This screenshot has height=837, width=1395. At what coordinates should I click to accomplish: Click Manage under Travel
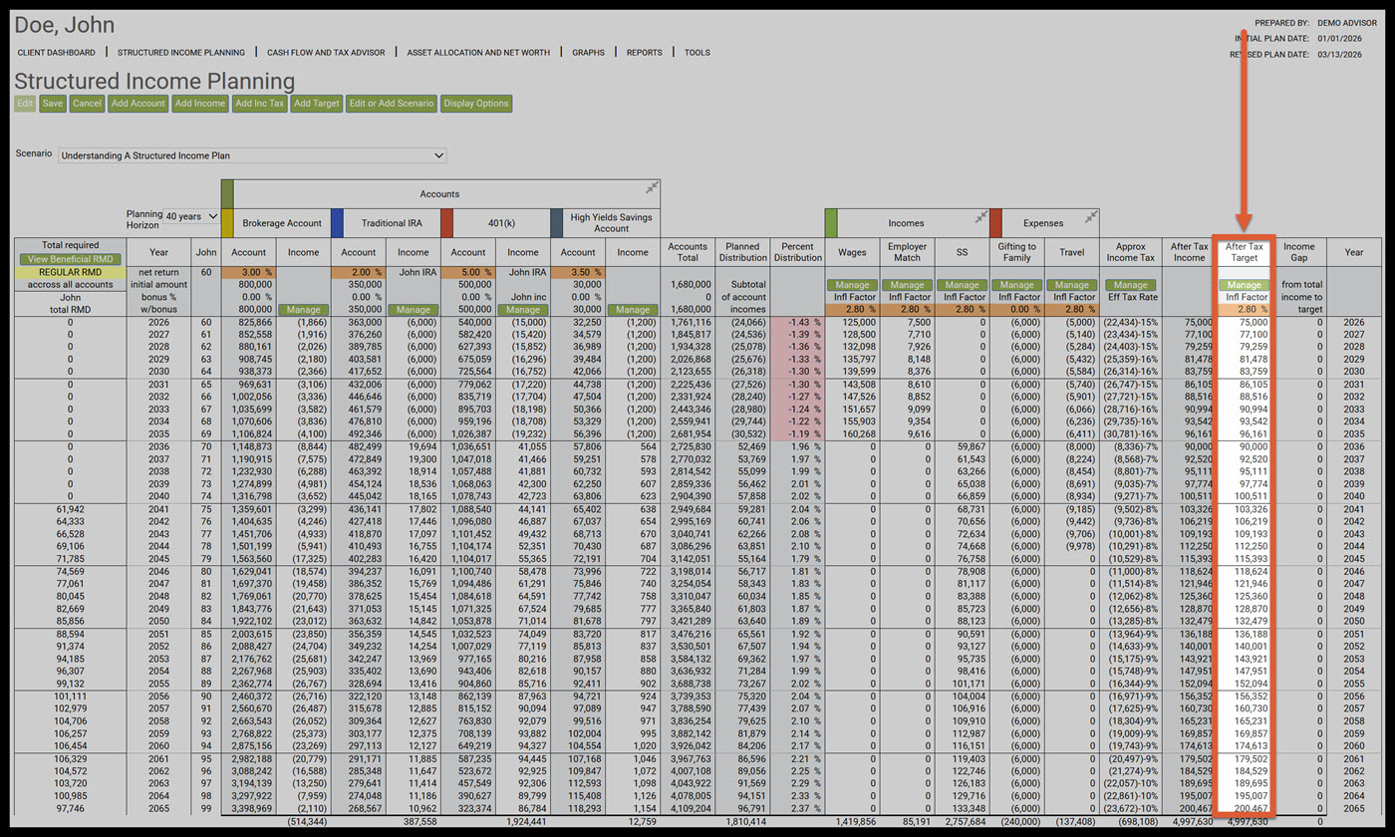(1071, 285)
